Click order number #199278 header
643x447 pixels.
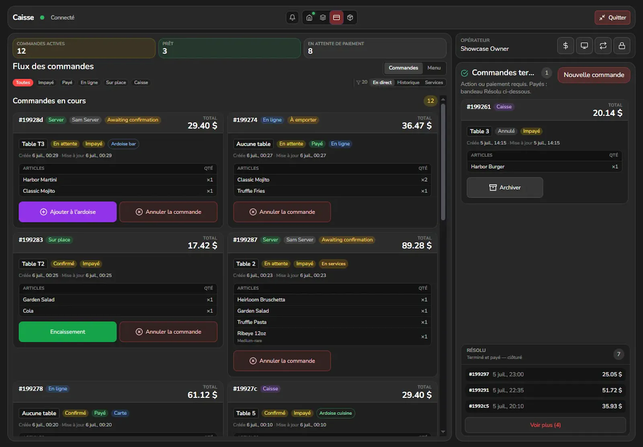[x=31, y=389]
